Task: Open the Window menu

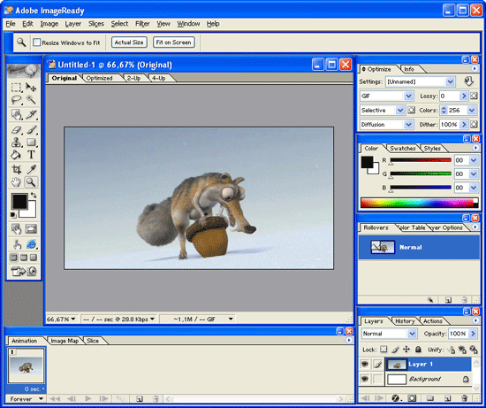Action: (188, 24)
